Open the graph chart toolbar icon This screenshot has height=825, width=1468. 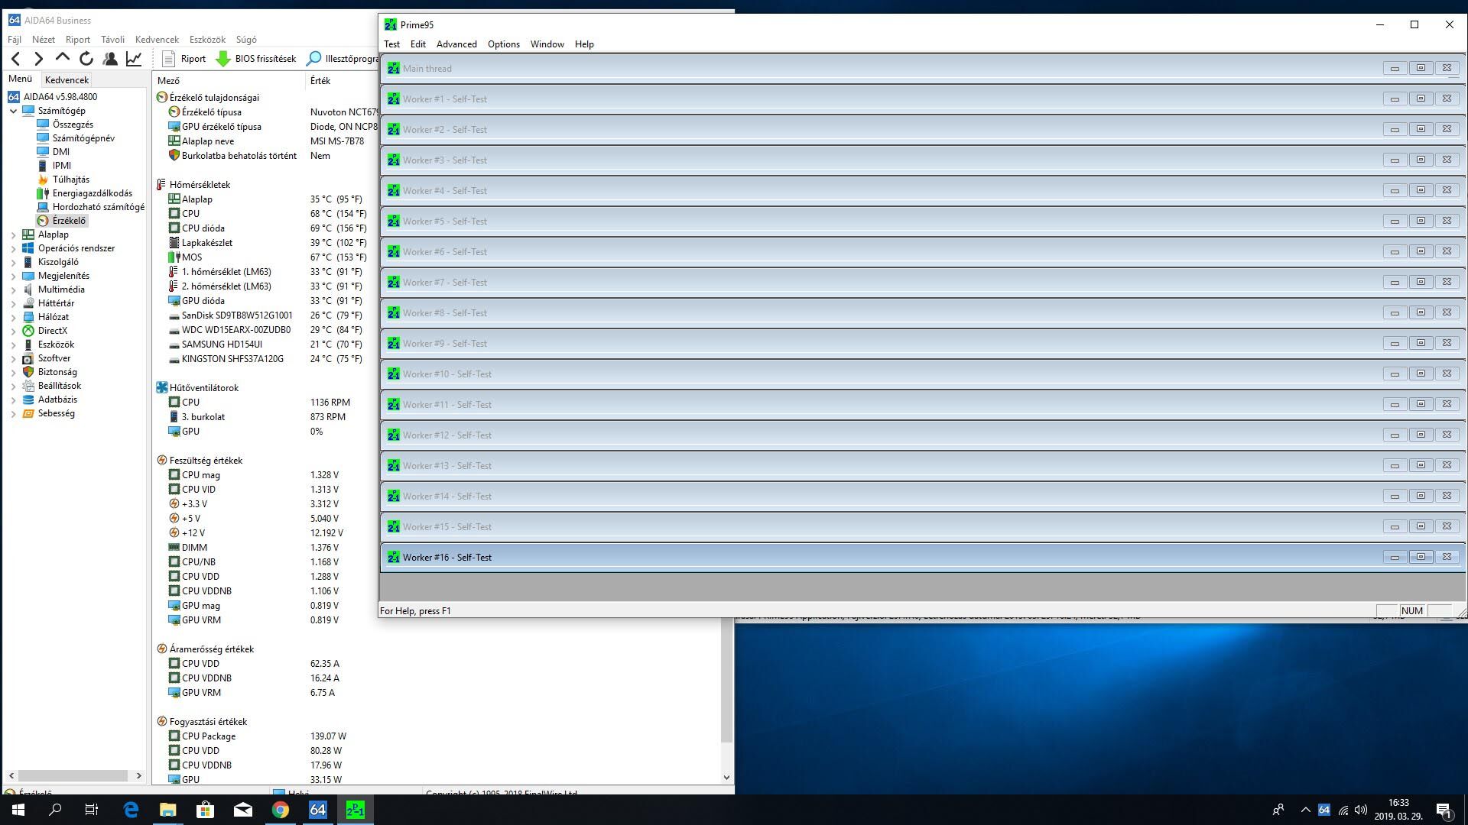134,58
